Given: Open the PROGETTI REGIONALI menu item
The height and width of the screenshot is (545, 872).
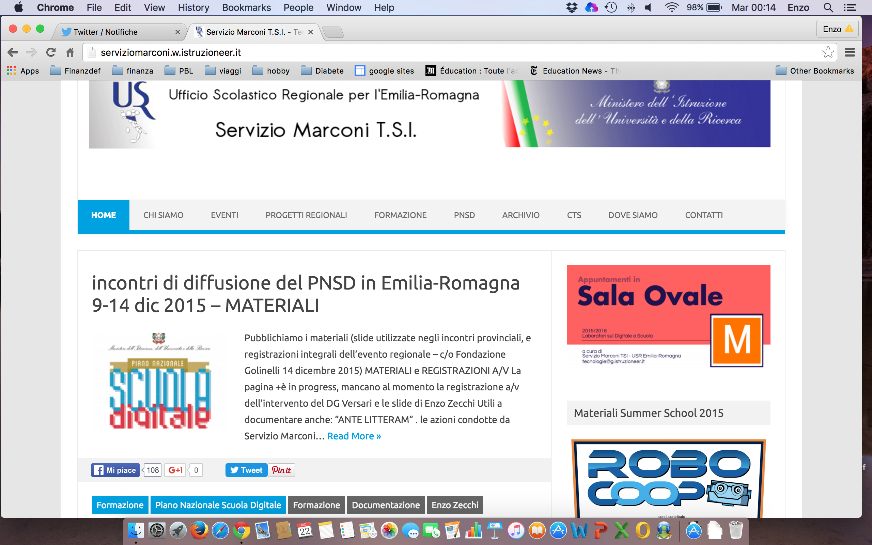Looking at the screenshot, I should [306, 215].
